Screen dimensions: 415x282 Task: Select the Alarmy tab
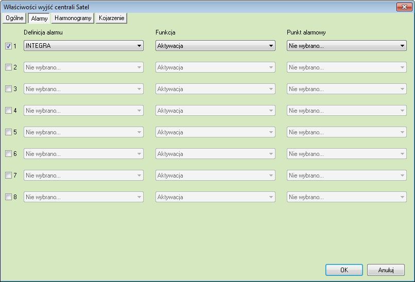click(39, 18)
